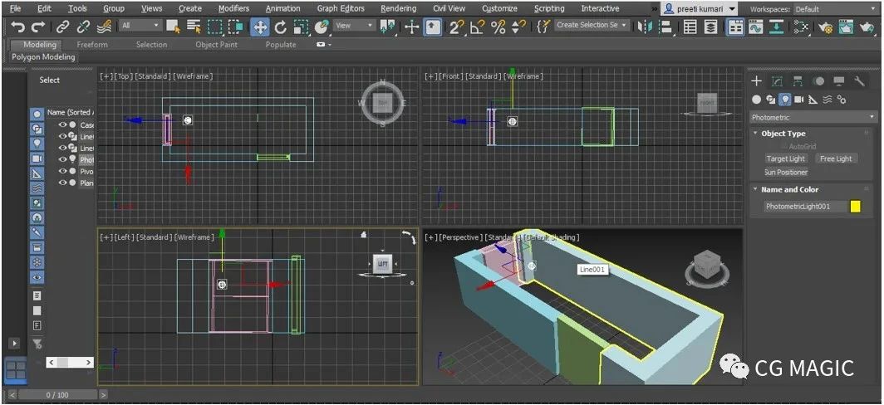Activate the Select and Rotate tool
The height and width of the screenshot is (405, 884).
(280, 27)
